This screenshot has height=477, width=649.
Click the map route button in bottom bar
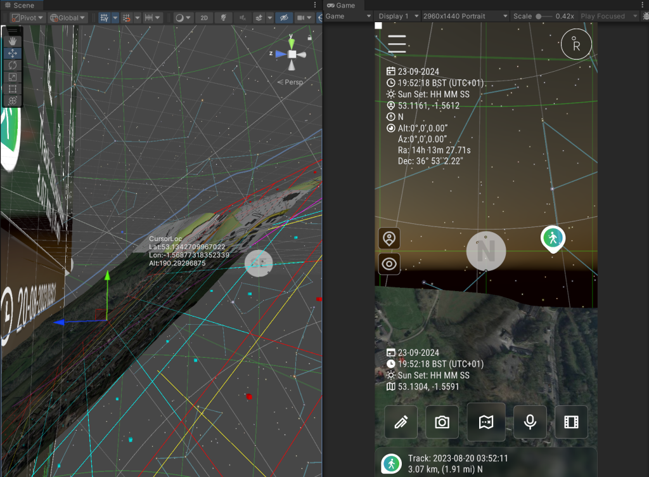[x=486, y=422]
